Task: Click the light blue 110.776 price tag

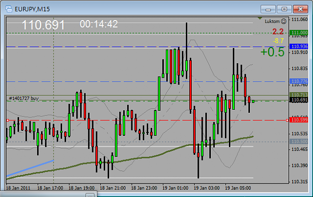Action: [x=299, y=81]
